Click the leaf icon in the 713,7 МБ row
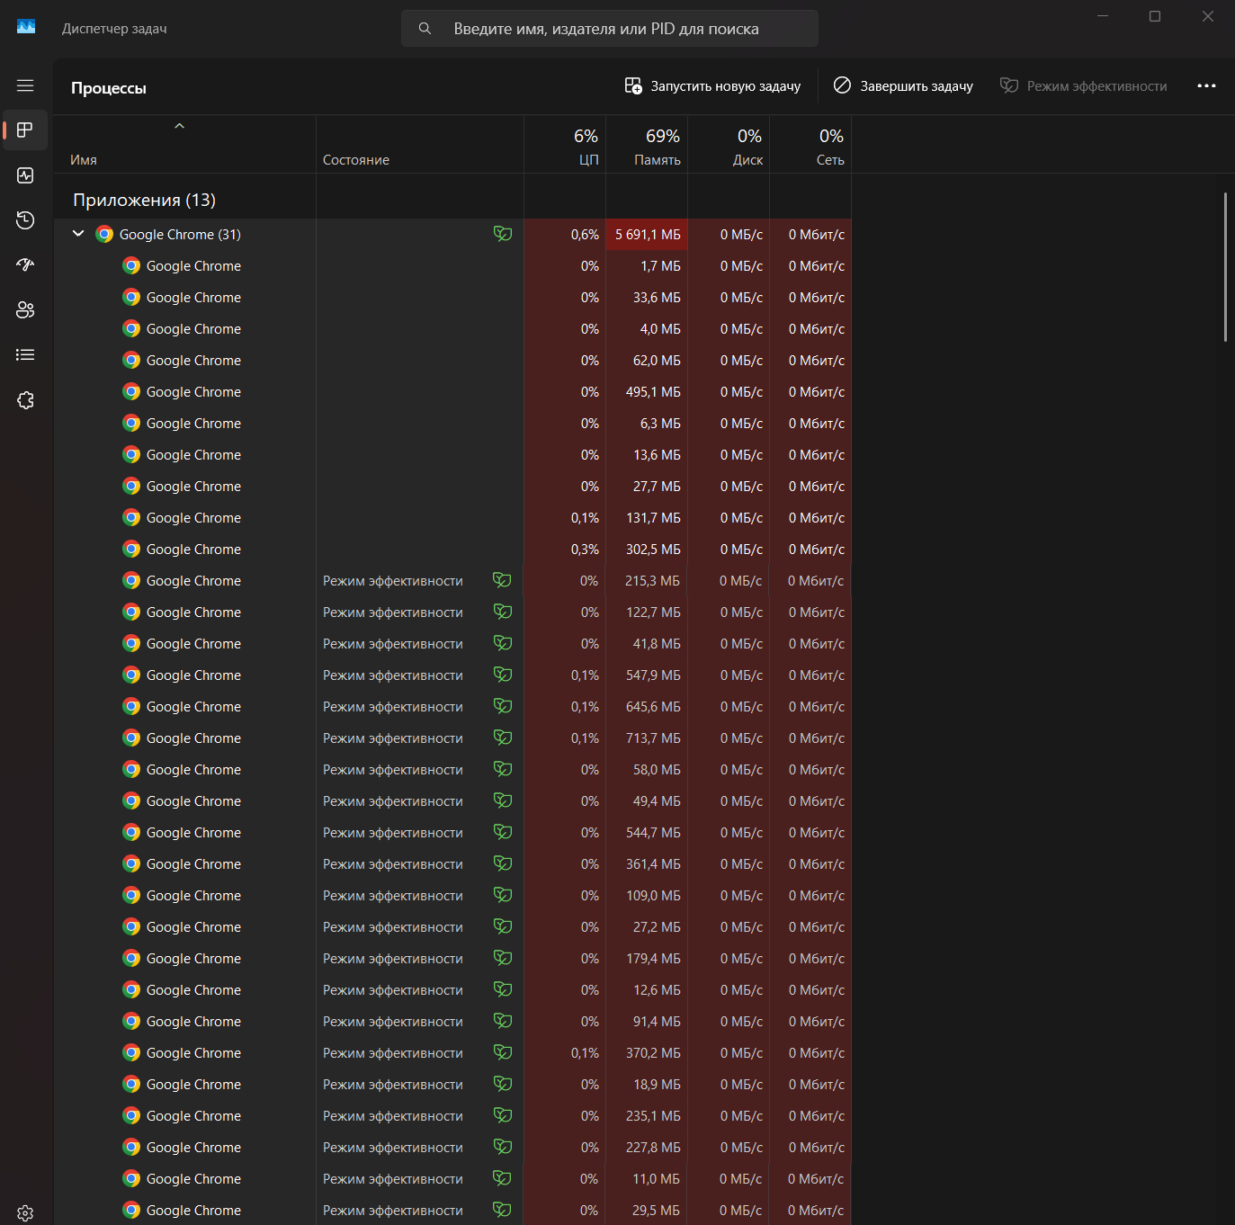Image resolution: width=1235 pixels, height=1225 pixels. 503,738
